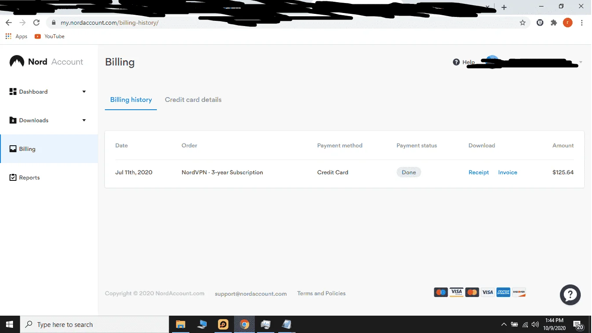The height and width of the screenshot is (333, 592).
Task: Click the $125.64 amount
Action: click(x=563, y=172)
